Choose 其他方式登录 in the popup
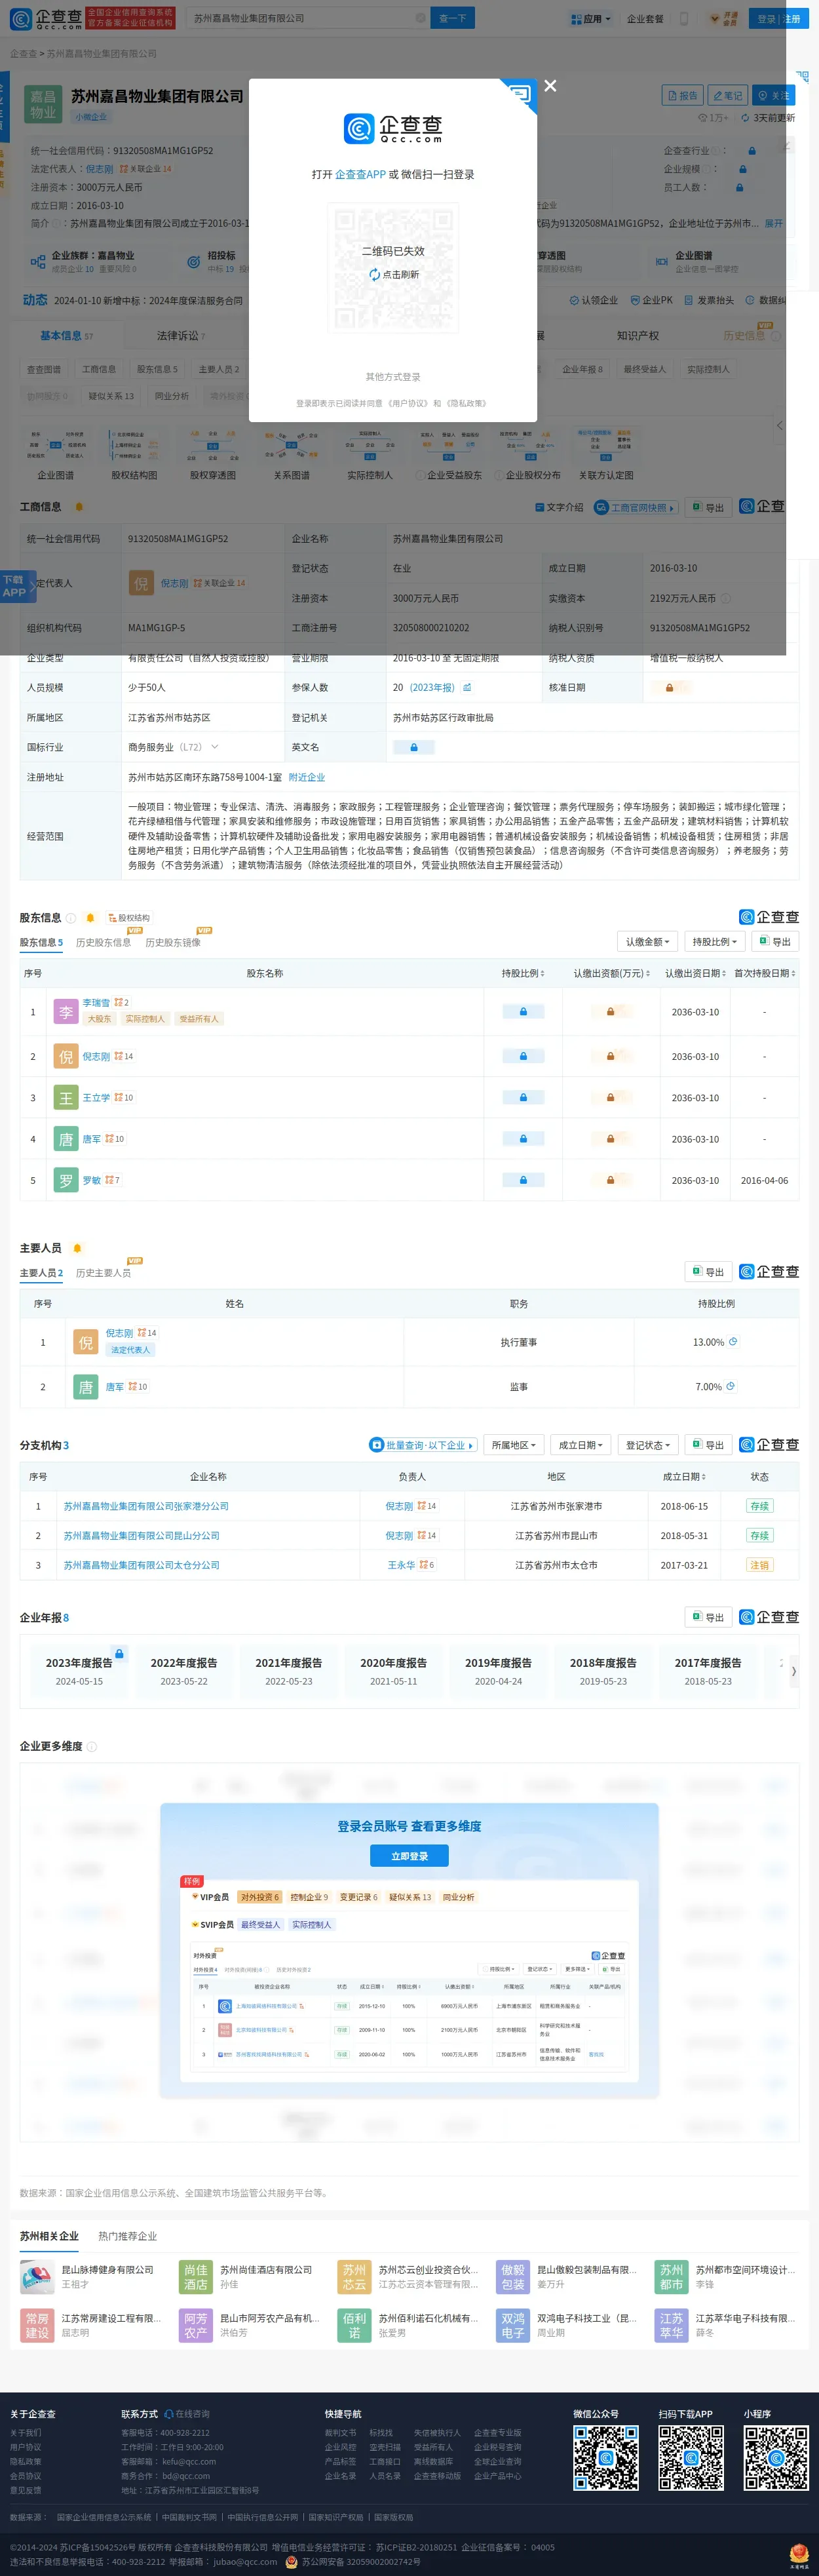Screen dimensions: 819x2576 click(393, 377)
